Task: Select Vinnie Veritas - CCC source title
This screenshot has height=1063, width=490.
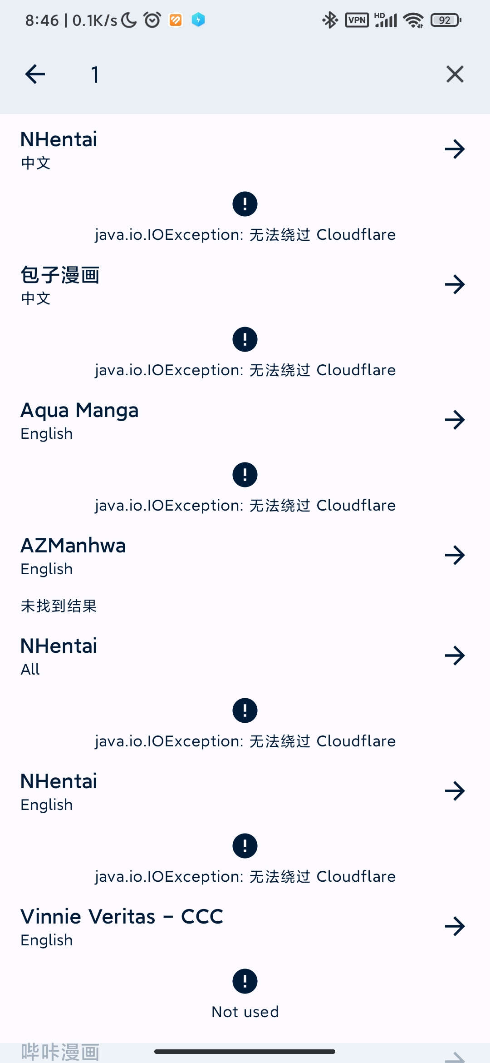Action: pyautogui.click(x=122, y=917)
